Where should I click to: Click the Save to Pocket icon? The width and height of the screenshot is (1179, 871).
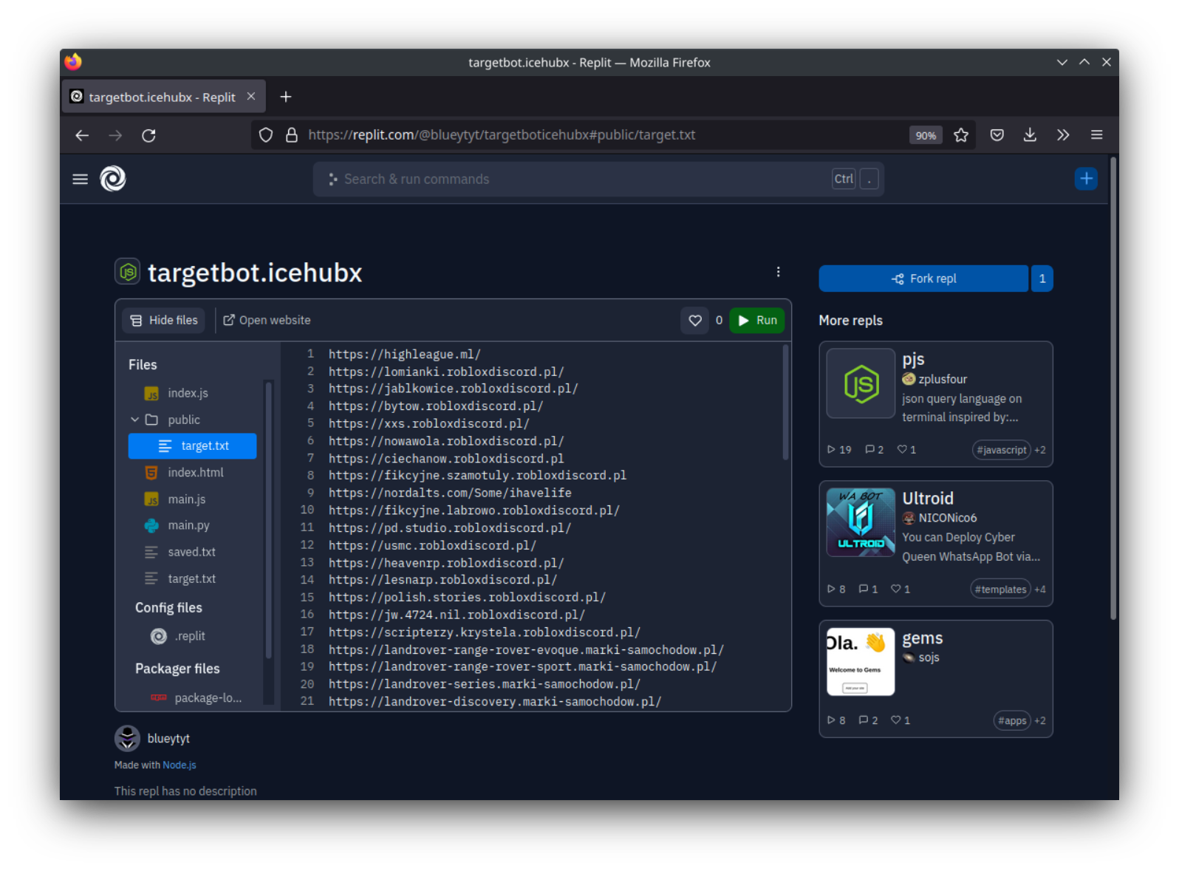click(997, 135)
